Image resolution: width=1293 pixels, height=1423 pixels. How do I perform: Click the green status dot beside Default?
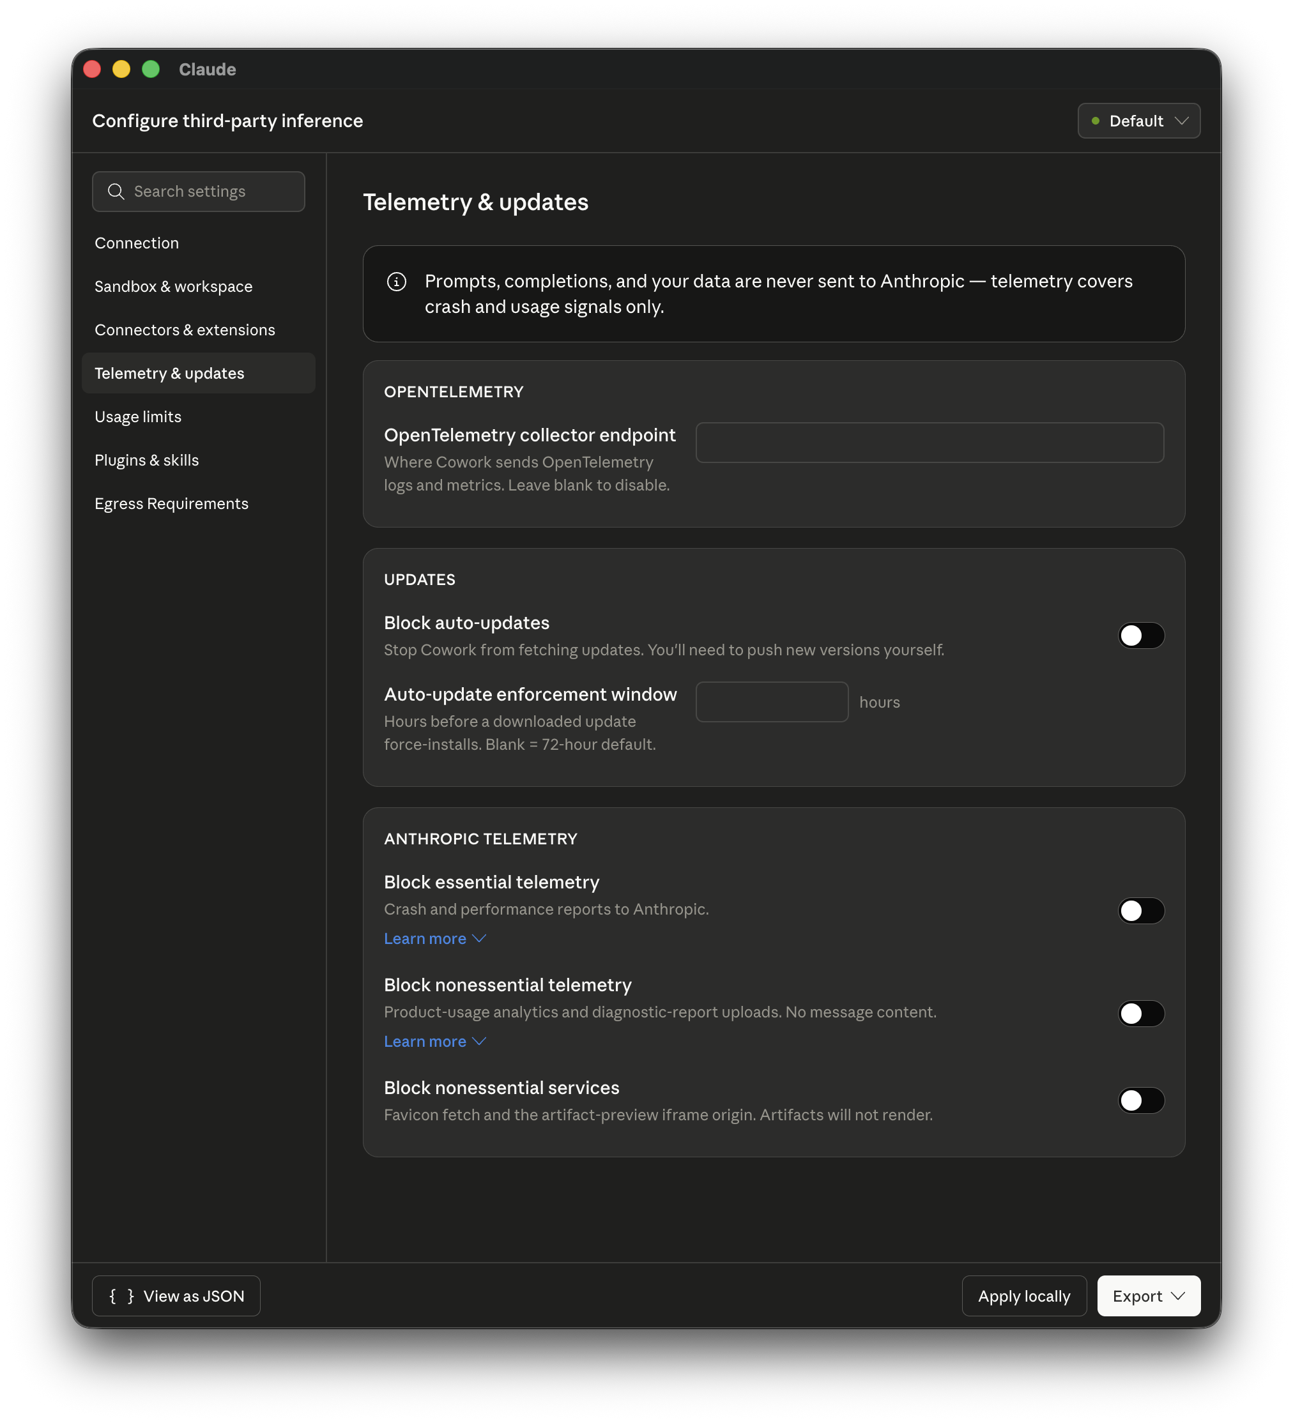coord(1095,121)
